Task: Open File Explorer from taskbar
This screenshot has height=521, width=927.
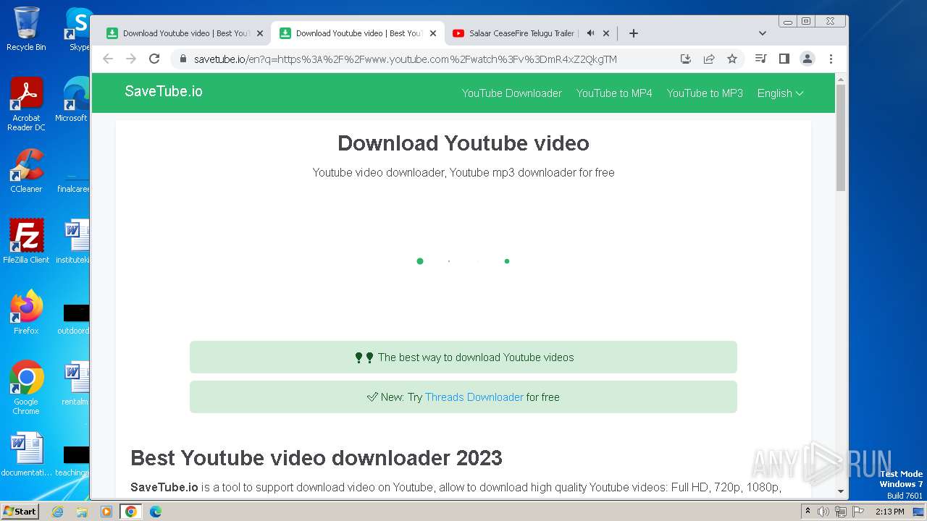Action: click(x=82, y=512)
